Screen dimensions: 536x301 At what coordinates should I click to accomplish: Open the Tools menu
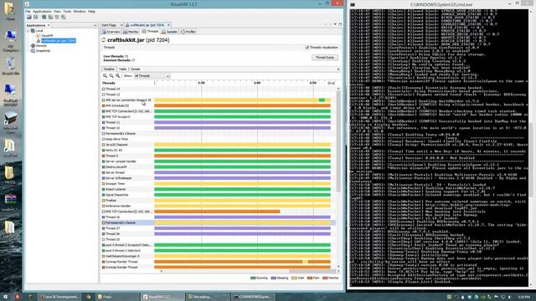67,11
